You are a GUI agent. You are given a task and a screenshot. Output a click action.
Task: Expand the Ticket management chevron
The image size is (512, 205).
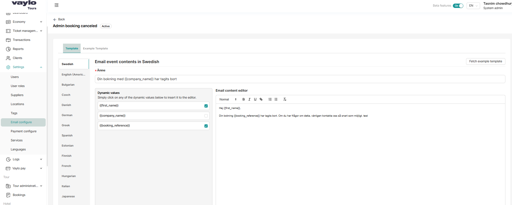(x=41, y=31)
